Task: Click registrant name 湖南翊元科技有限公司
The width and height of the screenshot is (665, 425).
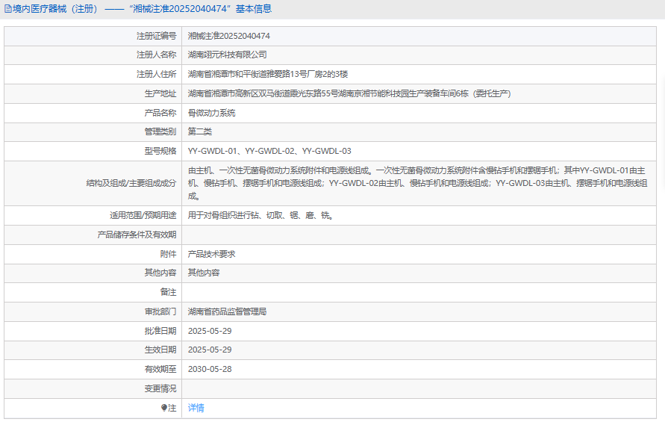Action: (x=228, y=55)
